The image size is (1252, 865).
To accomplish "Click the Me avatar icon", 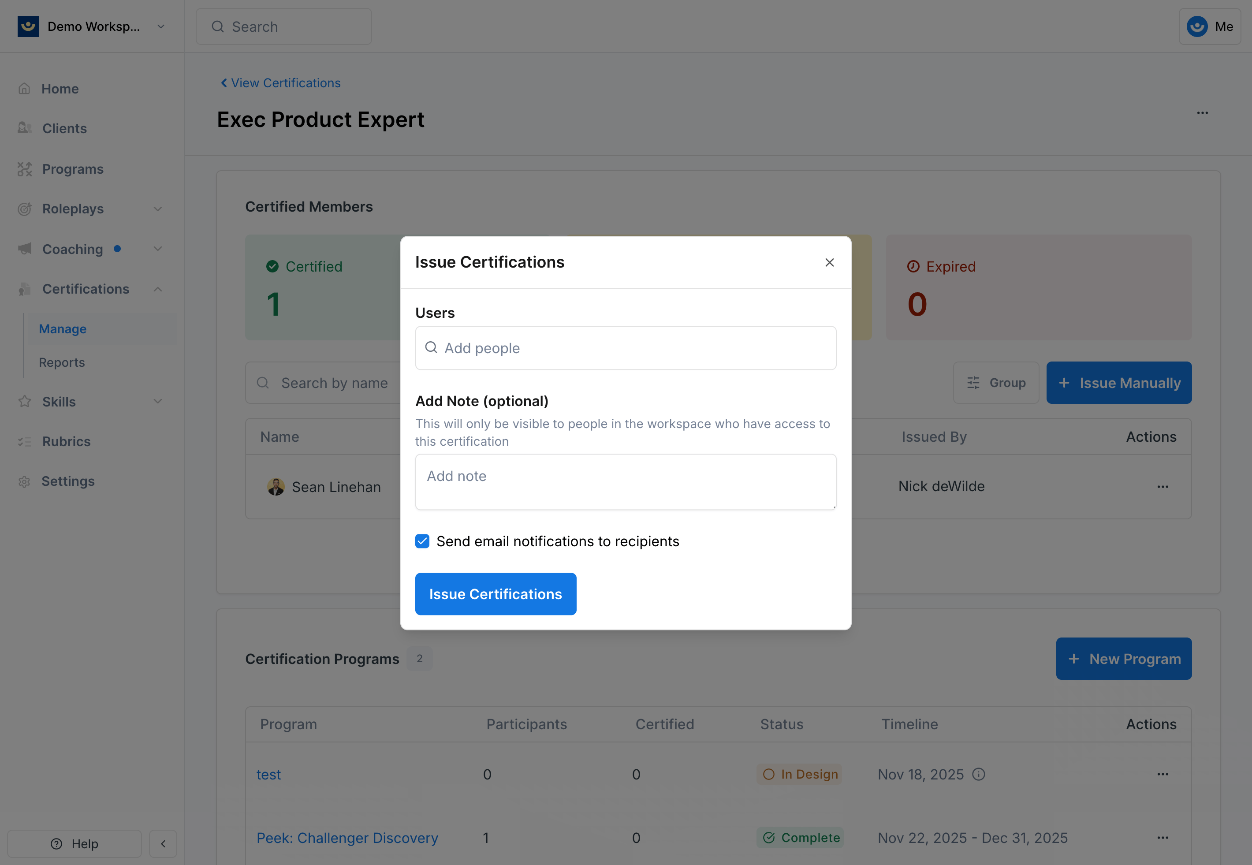I will click(1197, 26).
